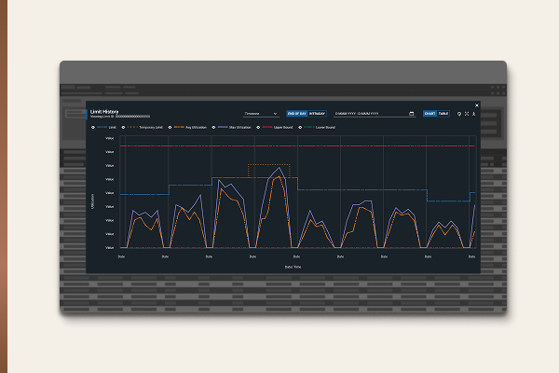559x373 pixels.
Task: Hide the Avg Utilization series
Action: pyautogui.click(x=189, y=127)
